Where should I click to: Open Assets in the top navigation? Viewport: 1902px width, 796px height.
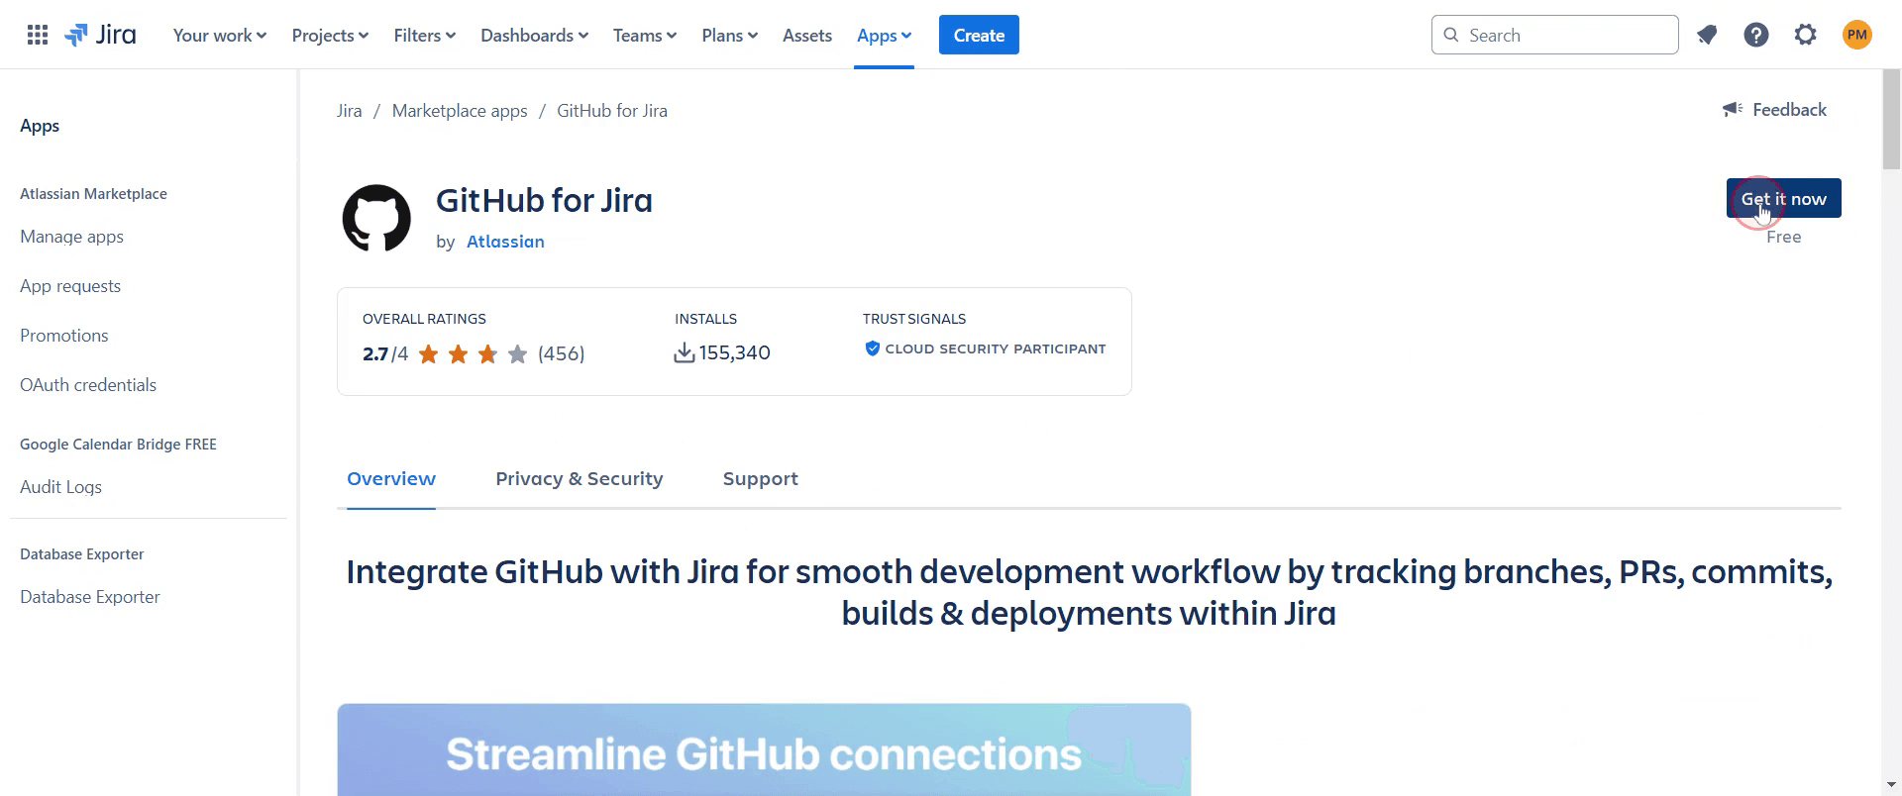[807, 36]
